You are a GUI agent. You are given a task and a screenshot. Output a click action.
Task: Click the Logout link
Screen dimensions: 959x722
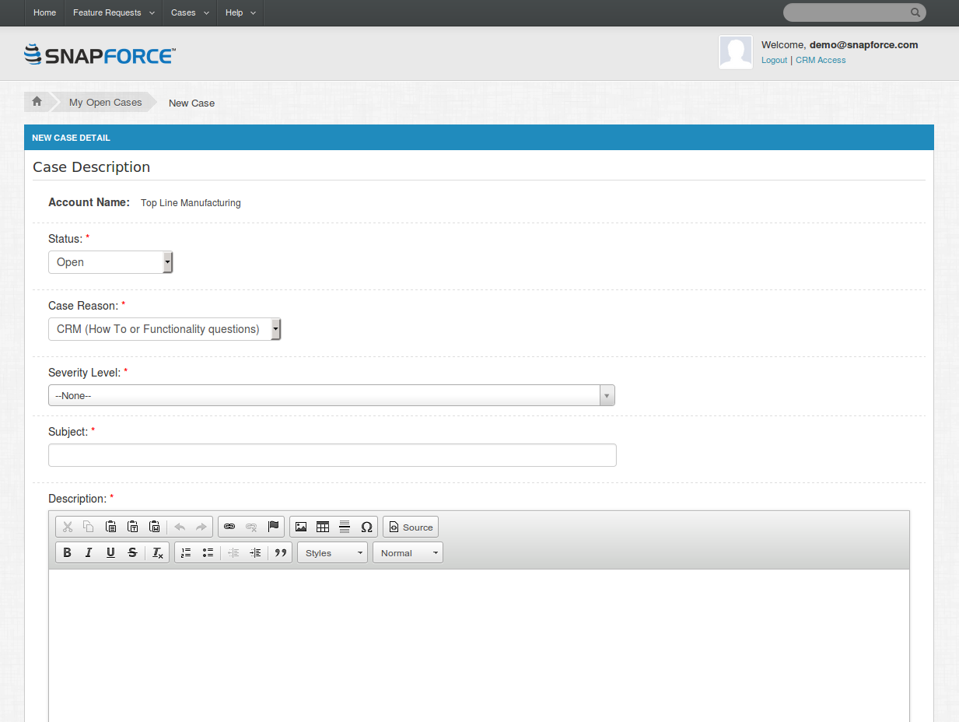point(774,60)
